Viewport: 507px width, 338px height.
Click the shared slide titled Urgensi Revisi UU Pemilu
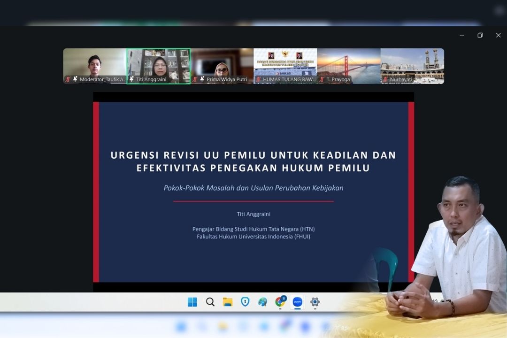(x=253, y=192)
